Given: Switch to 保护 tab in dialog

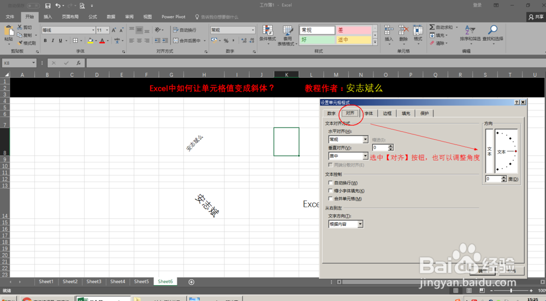Looking at the screenshot, I should (424, 114).
